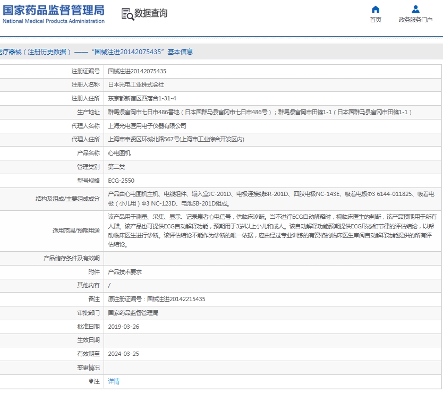Click the 代理人住所 row label
The image size is (443, 393).
click(x=86, y=139)
